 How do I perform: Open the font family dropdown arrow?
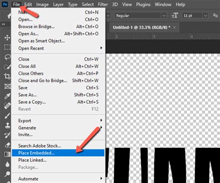(108, 15)
